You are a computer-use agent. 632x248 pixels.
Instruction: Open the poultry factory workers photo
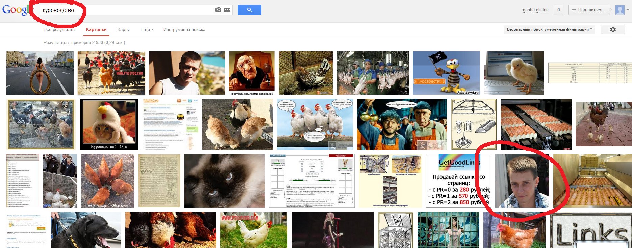(x=373, y=73)
